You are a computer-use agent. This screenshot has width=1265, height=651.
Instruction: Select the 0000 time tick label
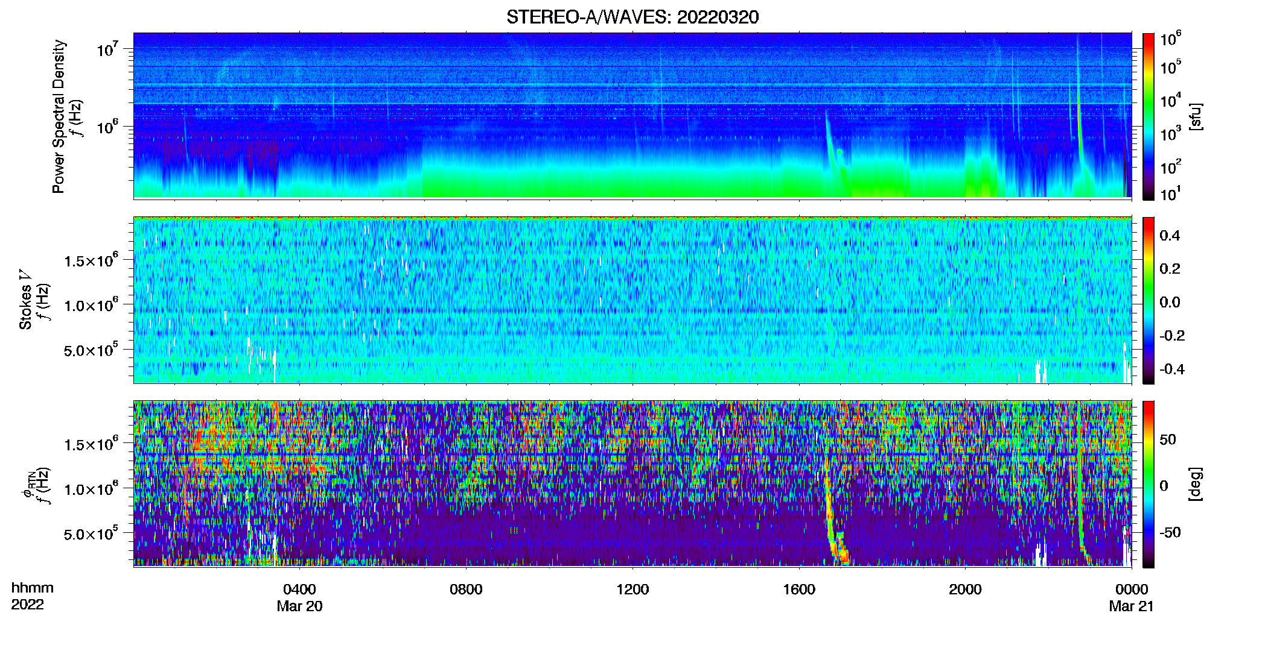[x=1132, y=589]
